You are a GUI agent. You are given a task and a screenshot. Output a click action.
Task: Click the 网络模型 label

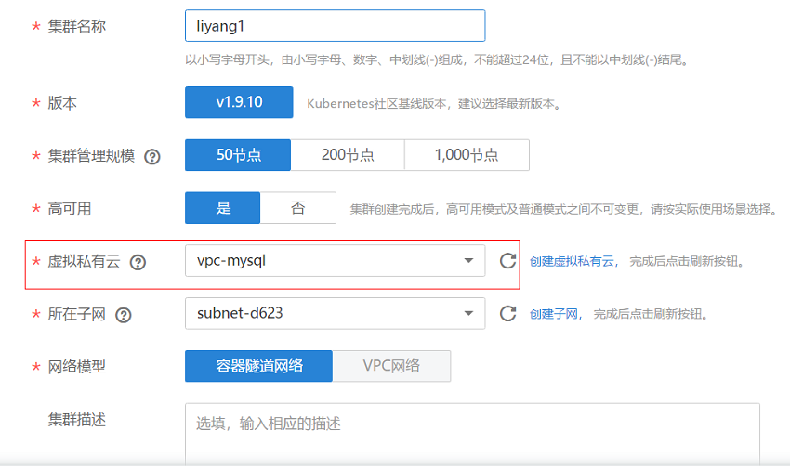click(76, 367)
